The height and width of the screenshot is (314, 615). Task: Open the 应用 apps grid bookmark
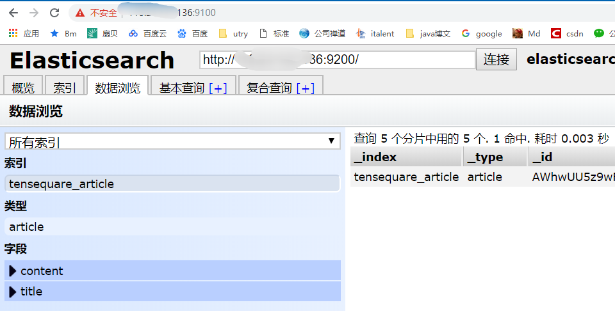click(x=24, y=34)
